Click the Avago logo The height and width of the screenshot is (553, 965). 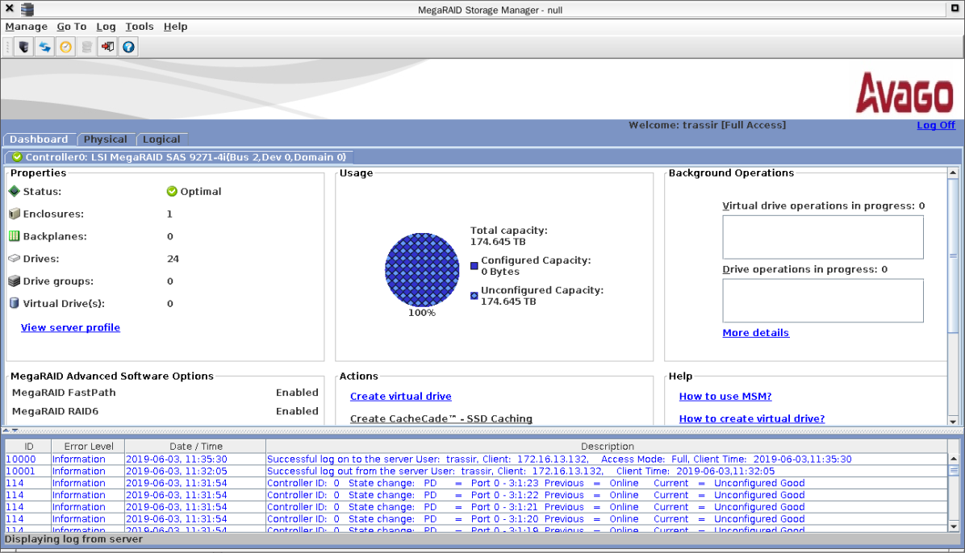904,93
